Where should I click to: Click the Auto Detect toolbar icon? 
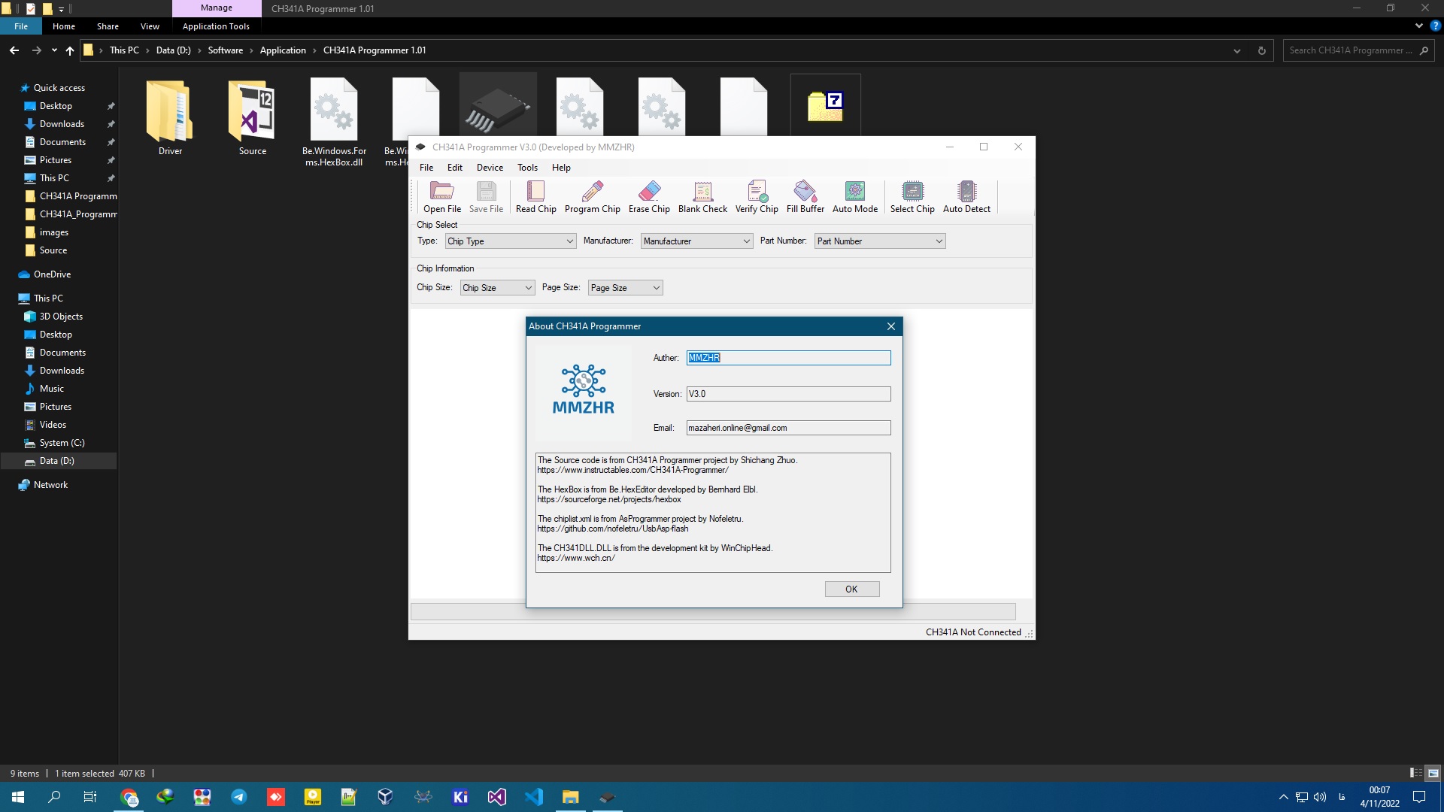coord(966,197)
